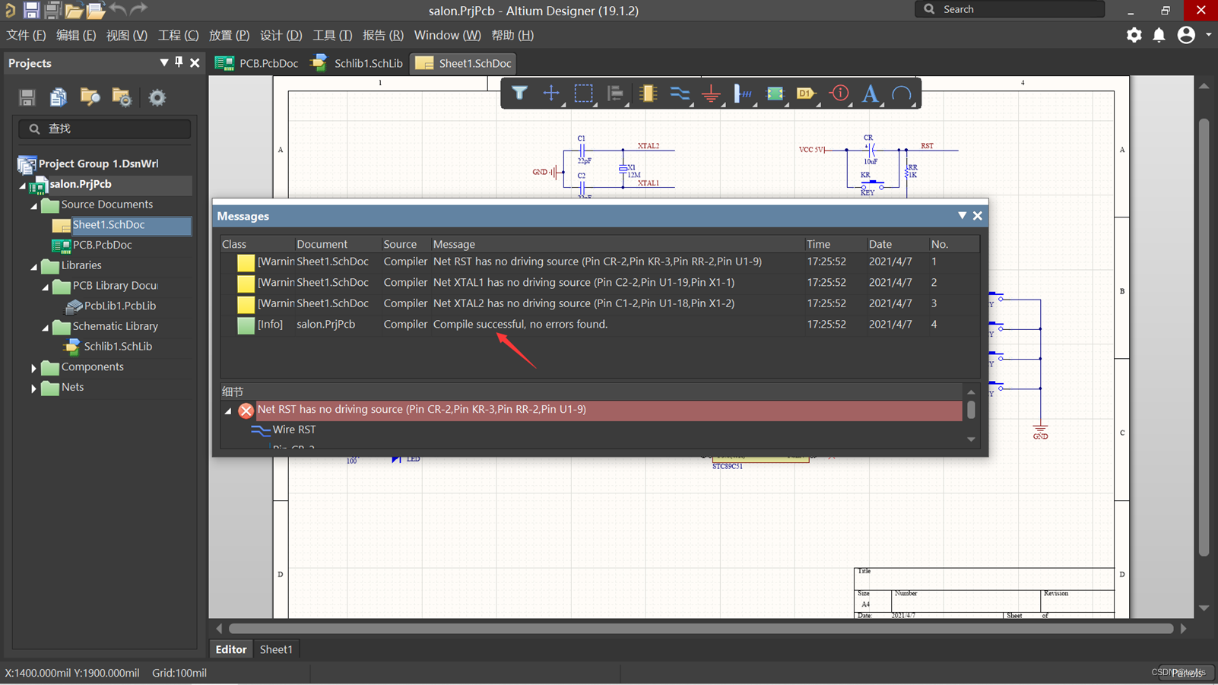1218x685 pixels.
Task: Collapse the Schematic Library folder
Action: click(x=46, y=327)
